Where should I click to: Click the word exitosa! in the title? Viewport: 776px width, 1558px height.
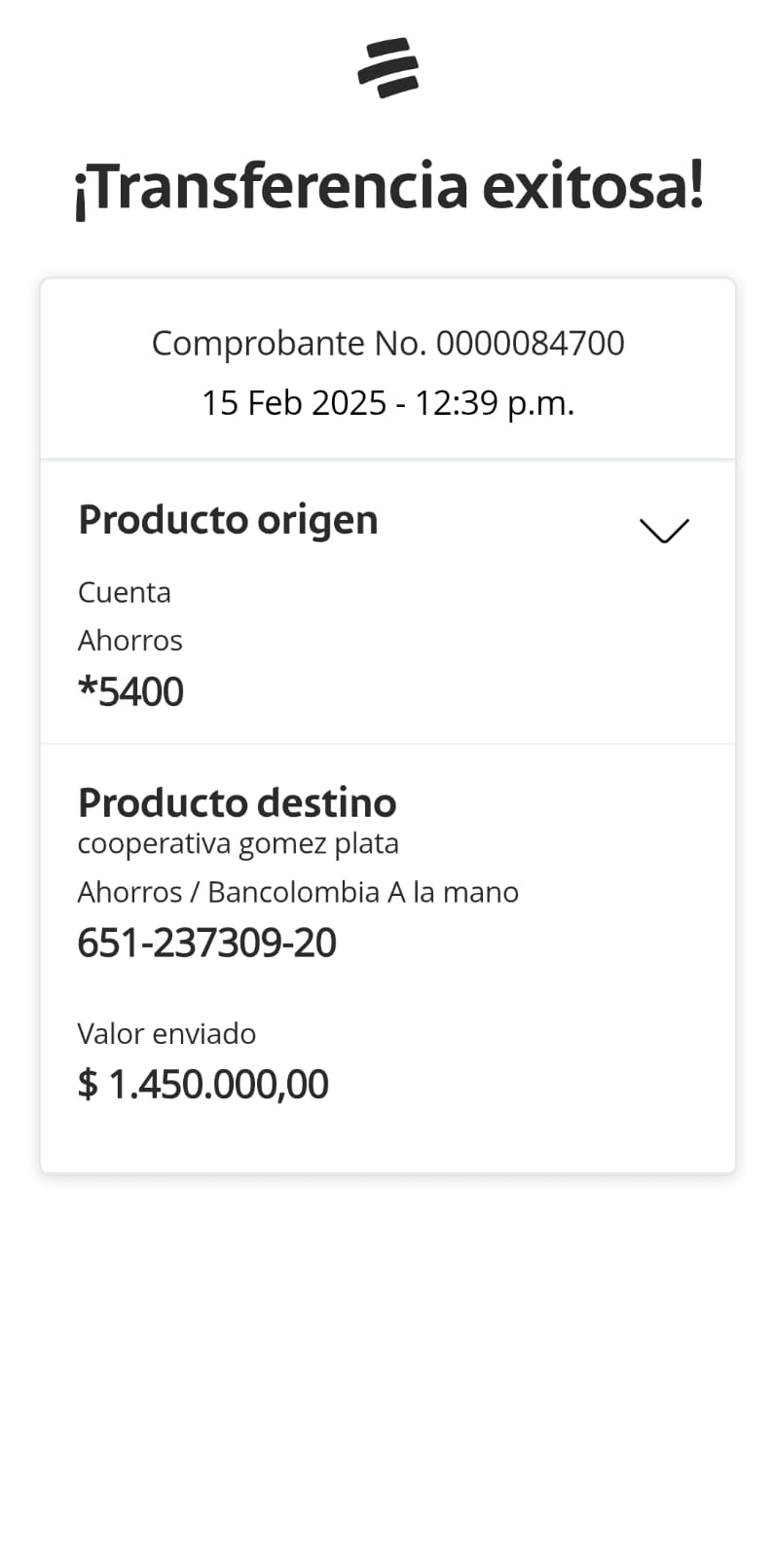coord(592,187)
